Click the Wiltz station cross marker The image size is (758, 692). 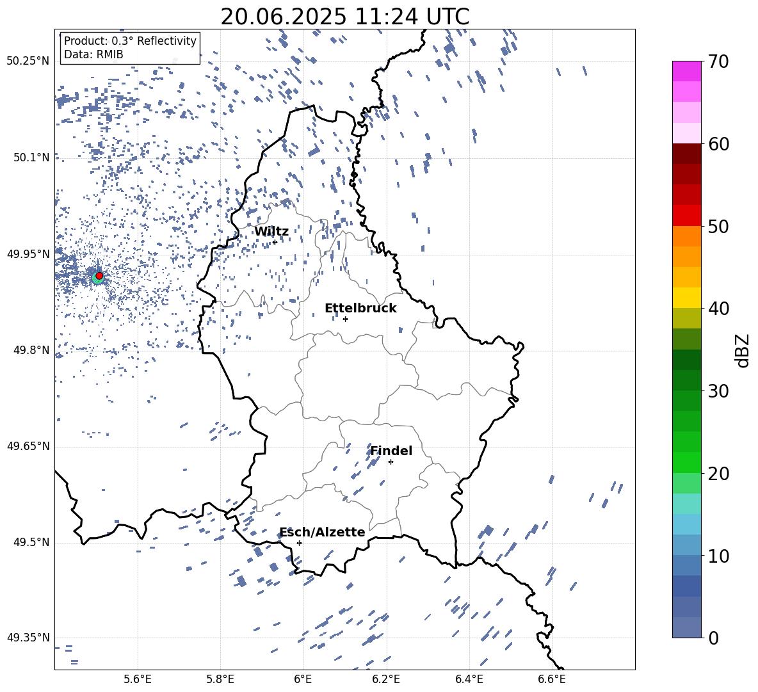pos(275,242)
